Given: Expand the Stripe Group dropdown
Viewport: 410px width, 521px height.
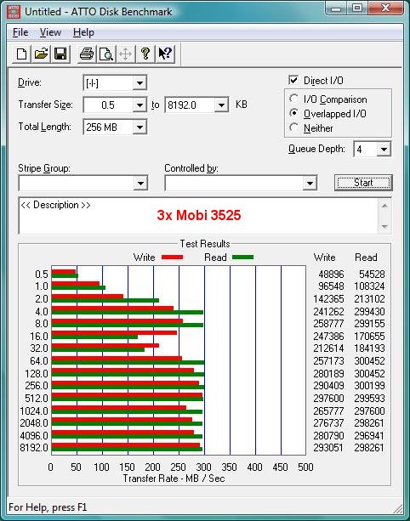Looking at the screenshot, I should (140, 183).
